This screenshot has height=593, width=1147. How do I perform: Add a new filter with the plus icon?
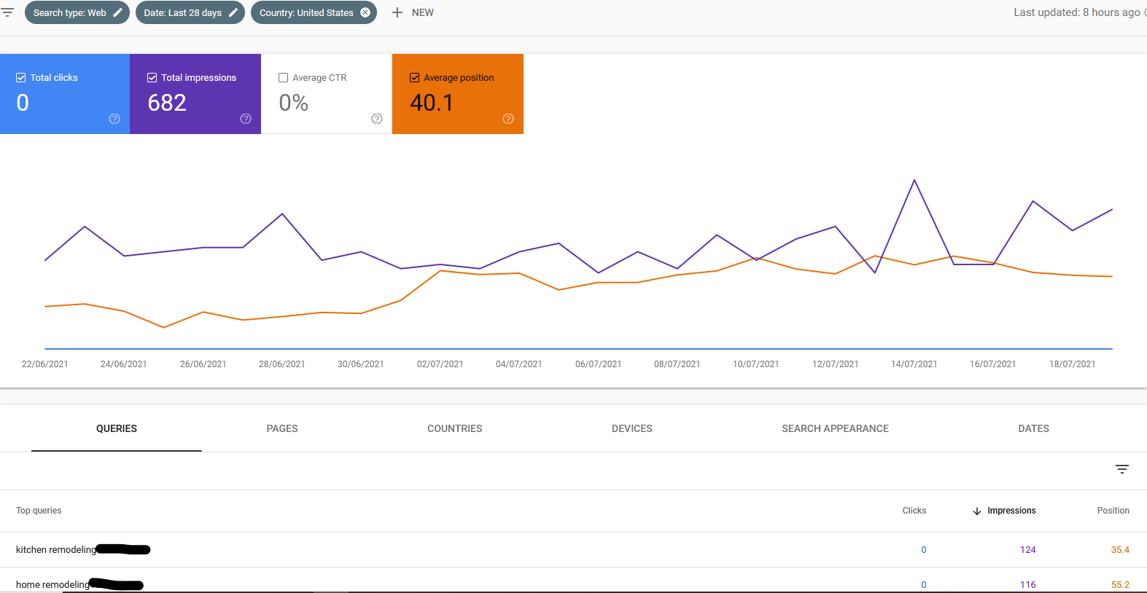397,12
